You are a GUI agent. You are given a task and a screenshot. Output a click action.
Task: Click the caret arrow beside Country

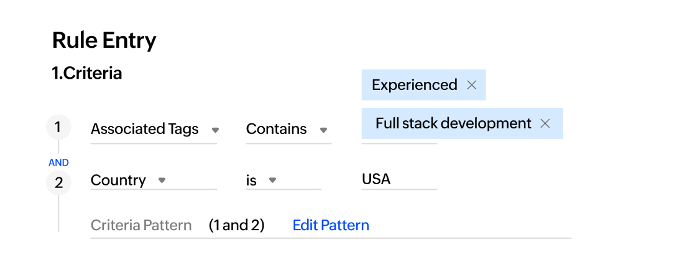(x=162, y=180)
